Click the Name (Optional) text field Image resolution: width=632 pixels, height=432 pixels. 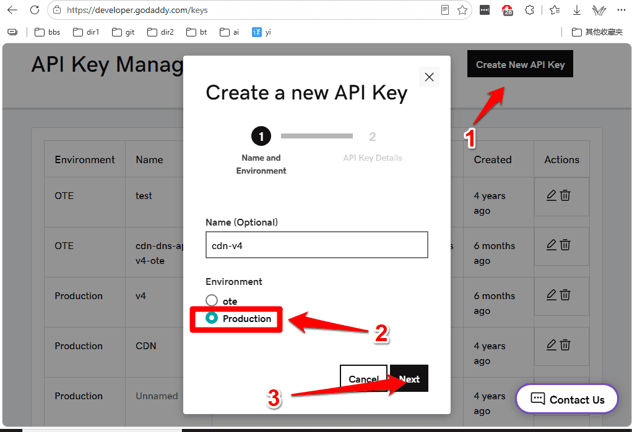[x=317, y=245]
